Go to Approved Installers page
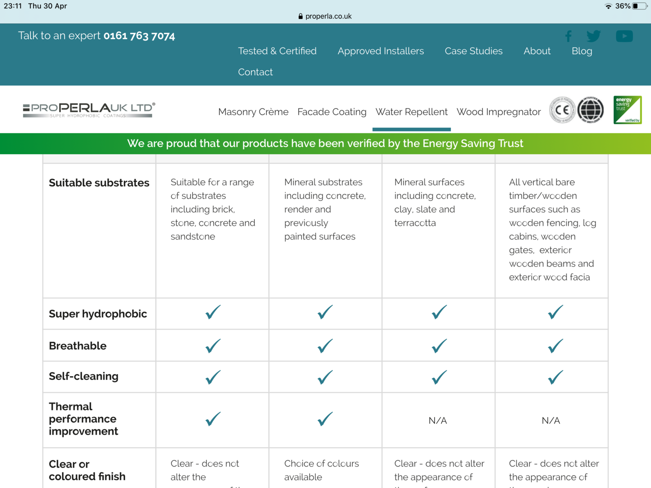Image resolution: width=651 pixels, height=488 pixels. (380, 51)
